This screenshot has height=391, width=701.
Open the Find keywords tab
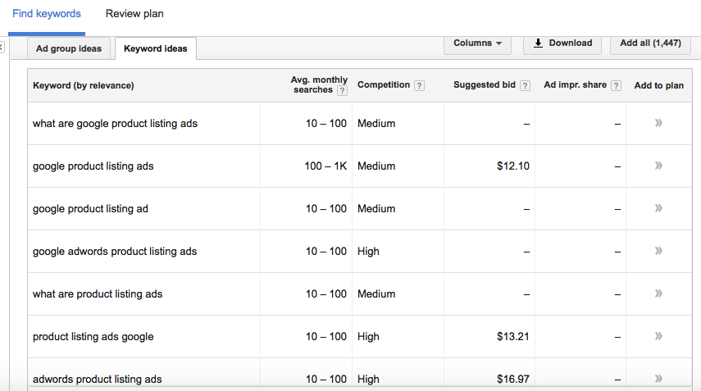[47, 14]
